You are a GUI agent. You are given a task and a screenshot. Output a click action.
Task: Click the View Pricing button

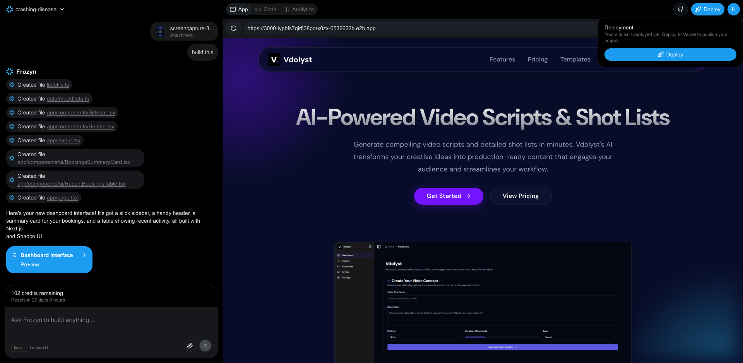tap(520, 196)
